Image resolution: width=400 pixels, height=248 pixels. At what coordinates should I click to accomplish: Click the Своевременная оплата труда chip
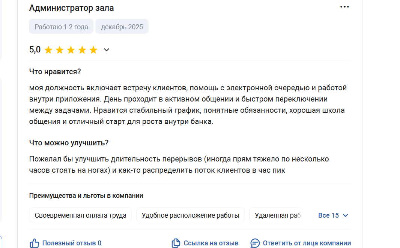point(80,215)
